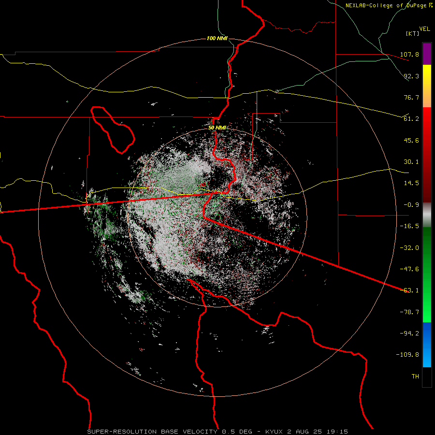Select the 76.7 legend value
Screen dimensions: 435x435
411,97
